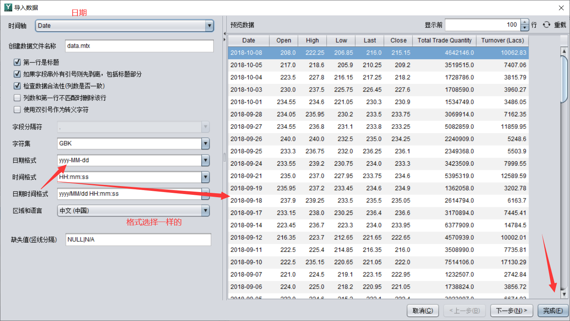Click the turnover cell 12589.59
This screenshot has width=570, height=321.
pyautogui.click(x=502, y=176)
